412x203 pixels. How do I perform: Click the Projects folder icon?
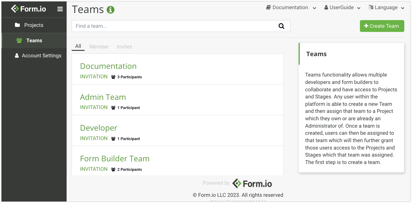point(17,25)
